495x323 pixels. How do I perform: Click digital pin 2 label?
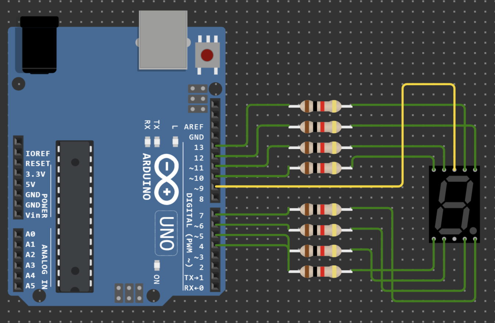tap(201, 267)
